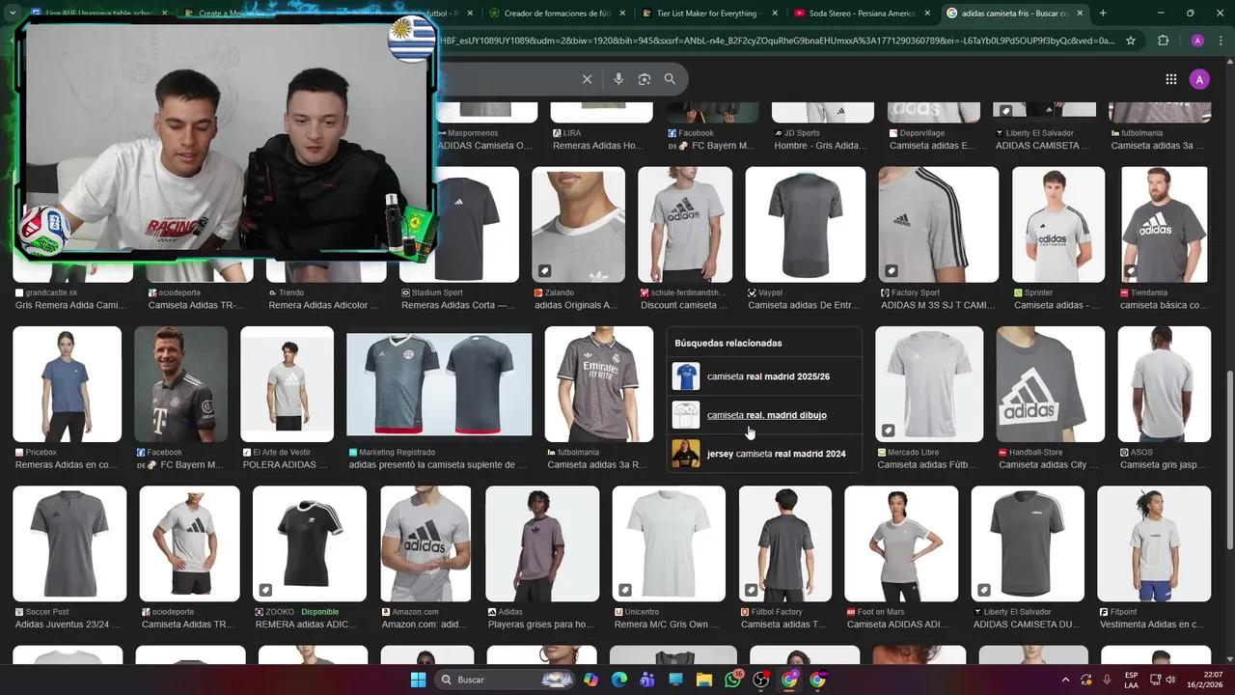This screenshot has height=695, width=1235.
Task: Close the Creador de formaciones tab
Action: (620, 14)
